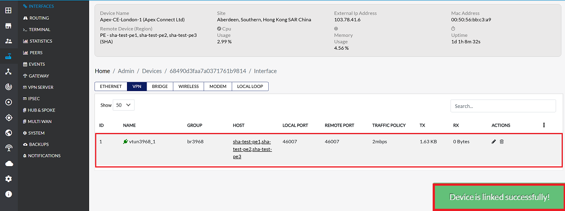This screenshot has height=211, width=565.
Task: Click the info circle icon in sidebar
Action: click(8, 194)
